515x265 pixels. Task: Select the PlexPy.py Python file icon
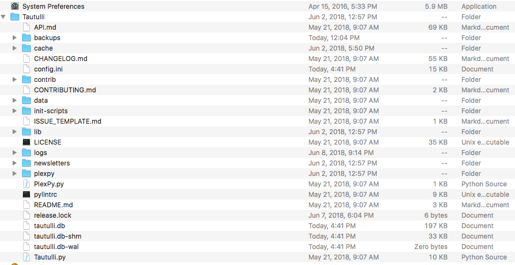[26, 184]
